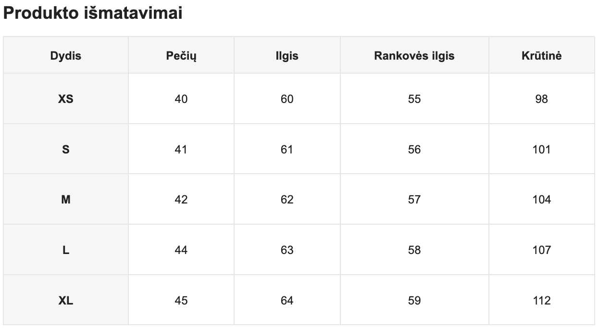Click the S shoulder value 41
The image size is (599, 330).
pyautogui.click(x=181, y=150)
